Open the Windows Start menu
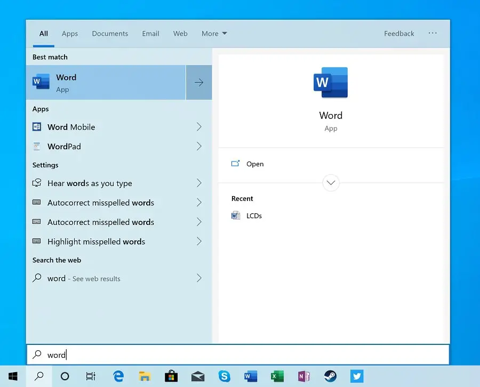 coord(13,376)
